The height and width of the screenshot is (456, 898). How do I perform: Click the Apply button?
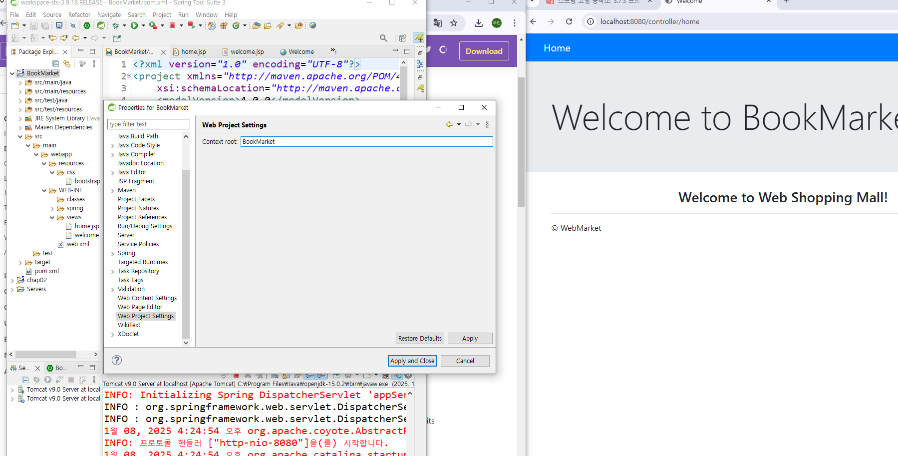point(470,338)
